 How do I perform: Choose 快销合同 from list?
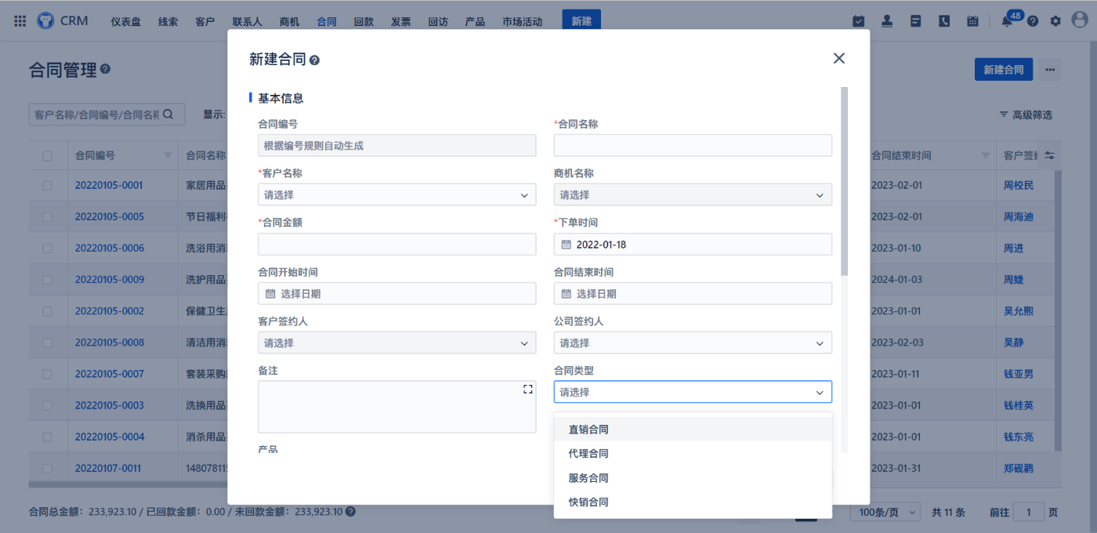tap(693, 502)
